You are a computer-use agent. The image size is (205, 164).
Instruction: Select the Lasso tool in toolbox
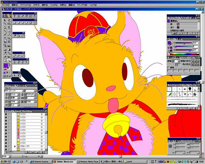tap(9, 24)
